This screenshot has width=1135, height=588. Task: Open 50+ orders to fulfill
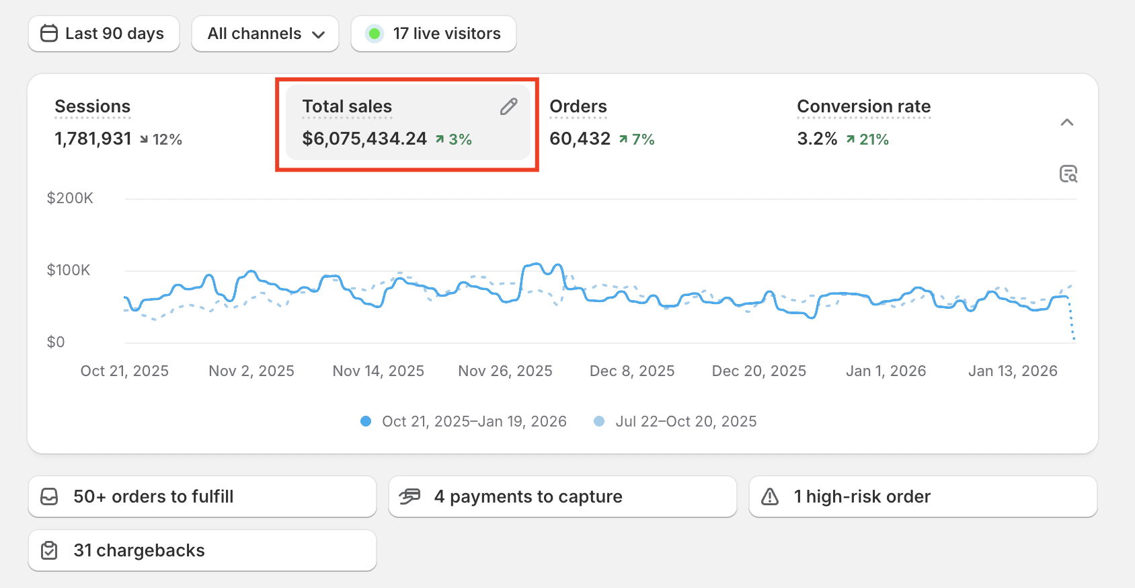(x=153, y=497)
